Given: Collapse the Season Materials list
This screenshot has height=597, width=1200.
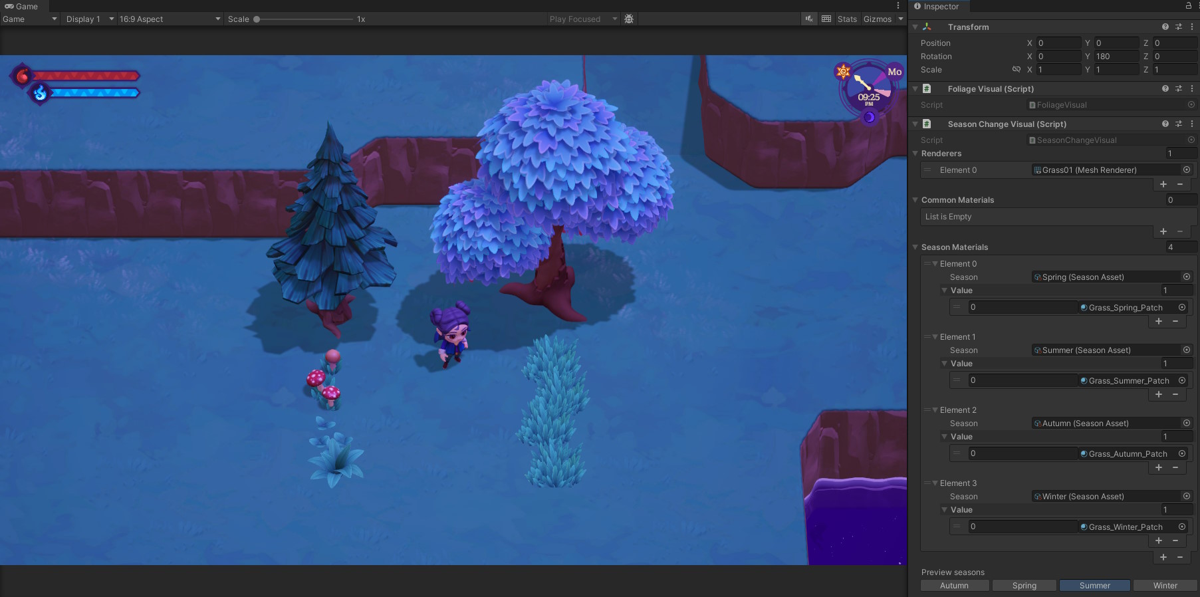Looking at the screenshot, I should 915,247.
